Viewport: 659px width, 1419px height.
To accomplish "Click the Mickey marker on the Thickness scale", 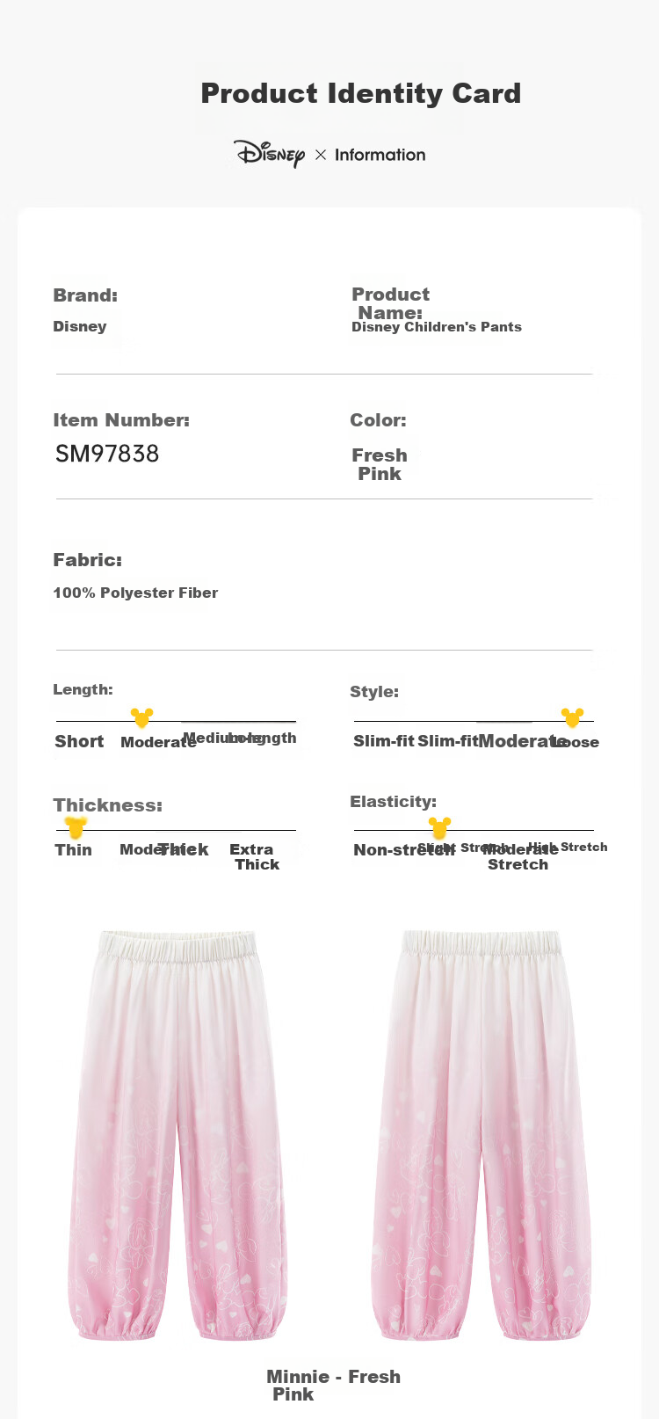I will point(76,826).
